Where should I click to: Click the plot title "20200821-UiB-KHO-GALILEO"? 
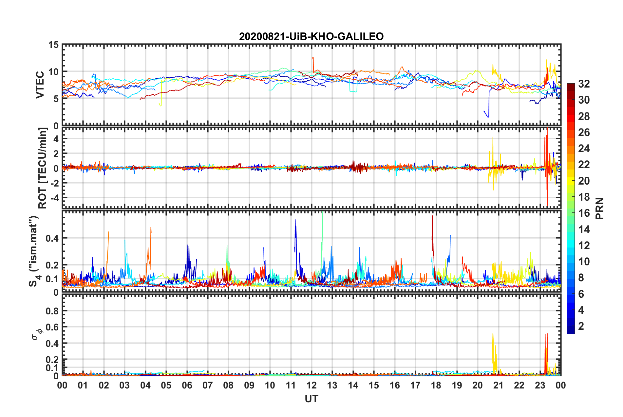[x=311, y=36]
